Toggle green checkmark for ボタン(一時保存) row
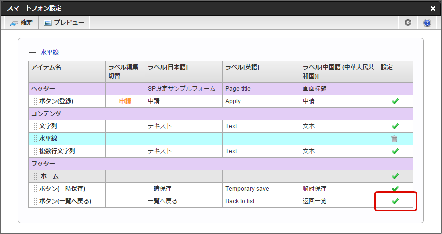This screenshot has width=442, height=234. 395,189
